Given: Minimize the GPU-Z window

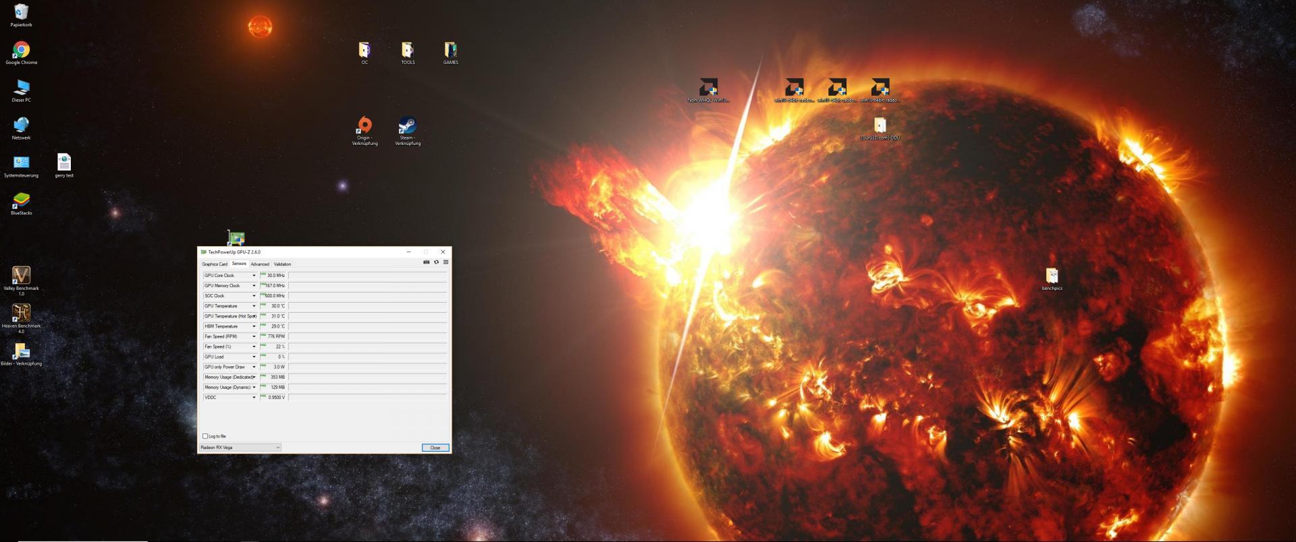Looking at the screenshot, I should tap(408, 252).
